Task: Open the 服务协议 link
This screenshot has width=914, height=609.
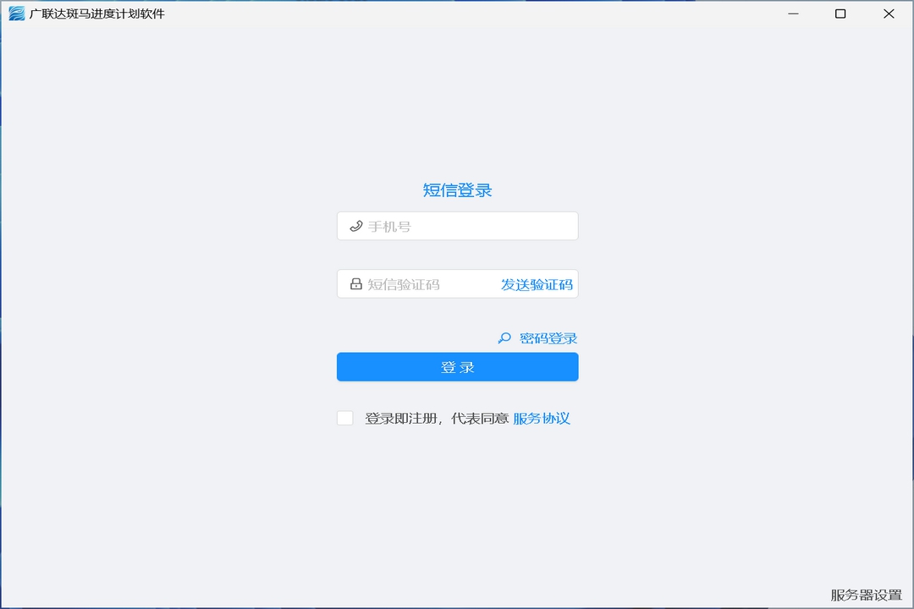Action: 542,419
